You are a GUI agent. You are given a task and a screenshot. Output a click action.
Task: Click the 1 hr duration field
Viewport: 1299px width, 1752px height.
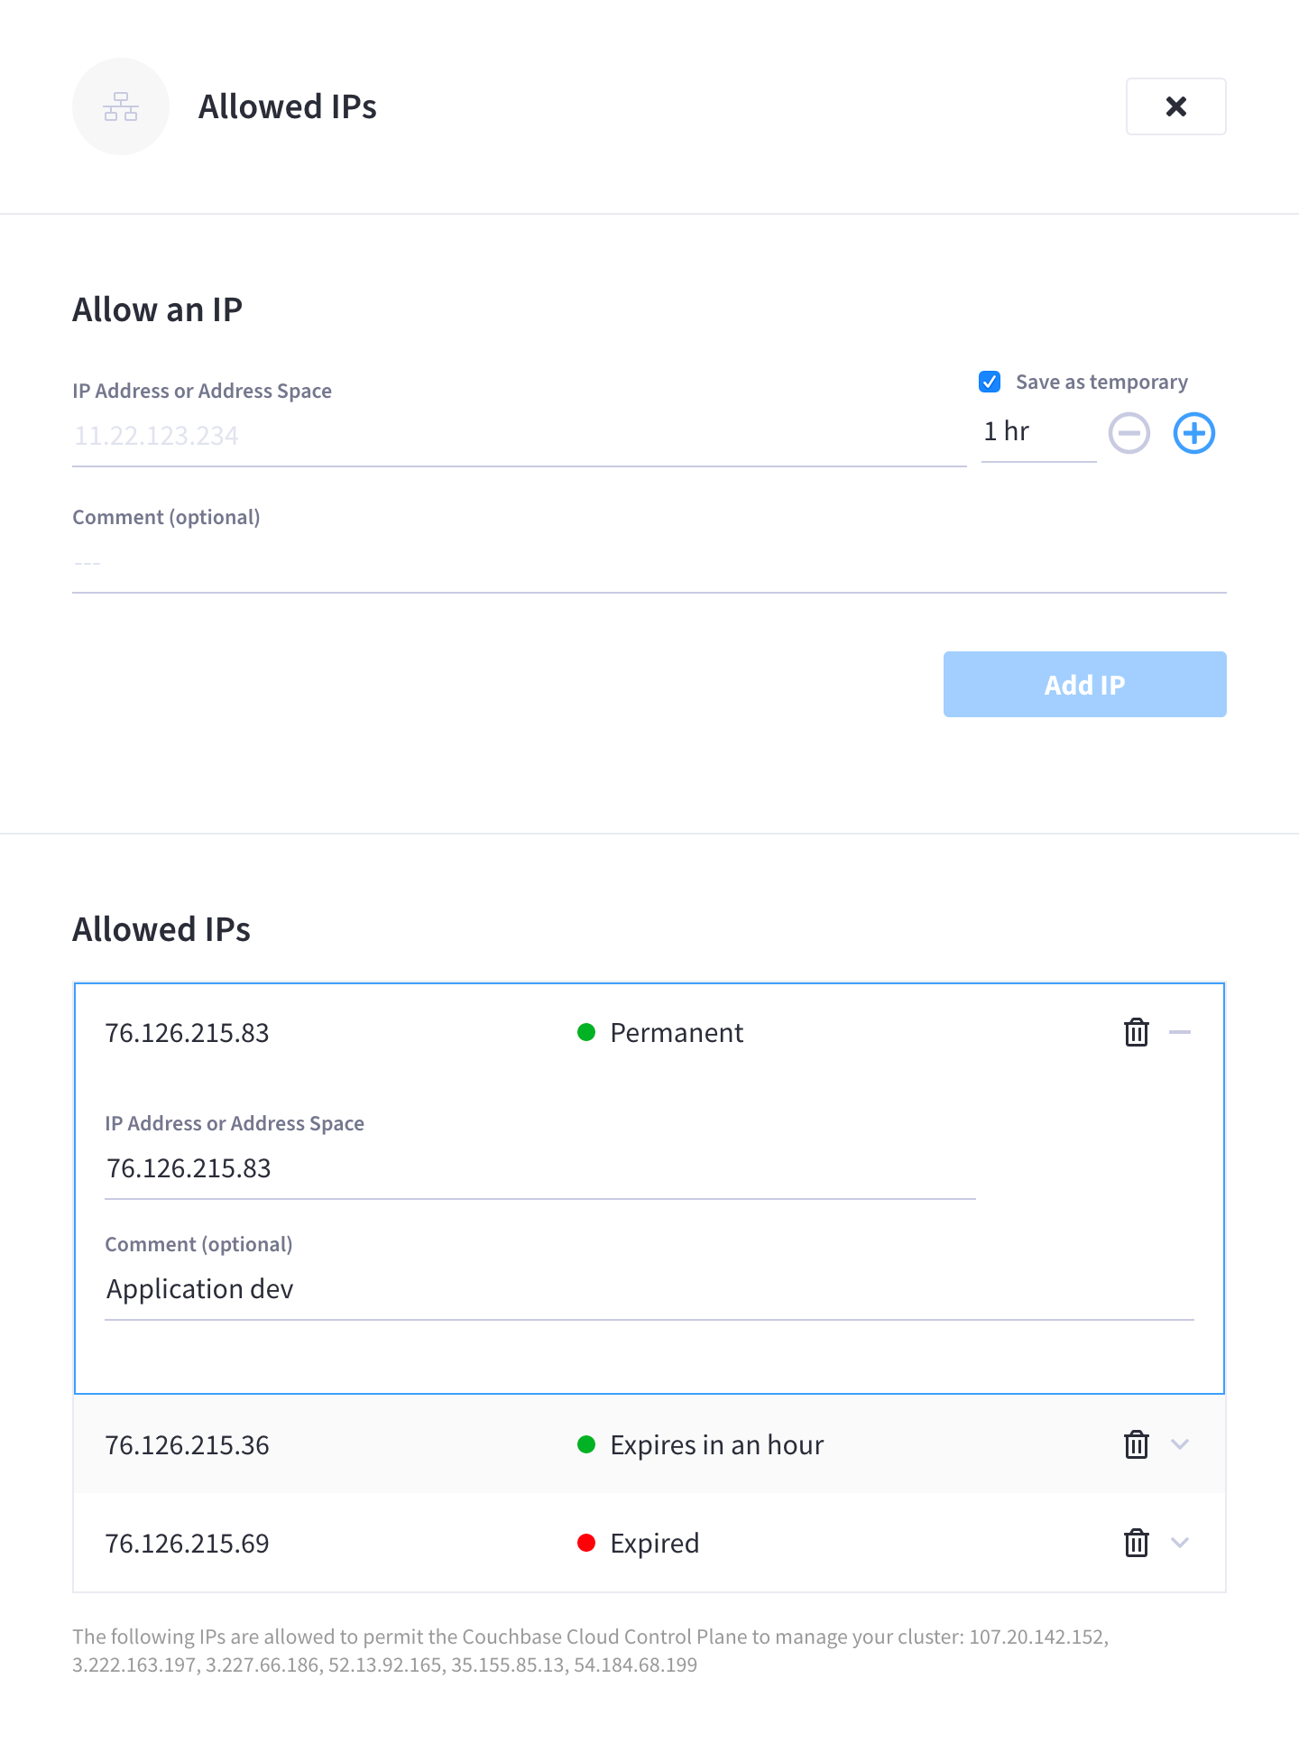point(1037,432)
